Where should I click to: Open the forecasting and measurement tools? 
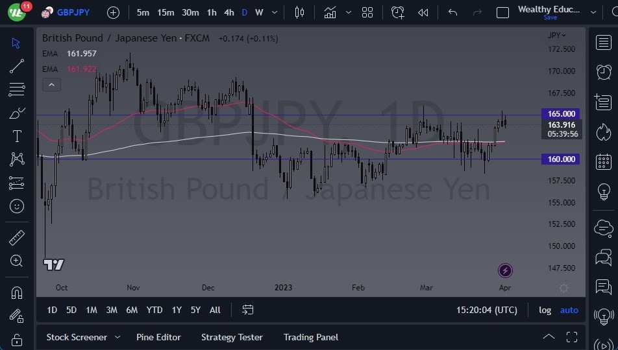point(17,183)
